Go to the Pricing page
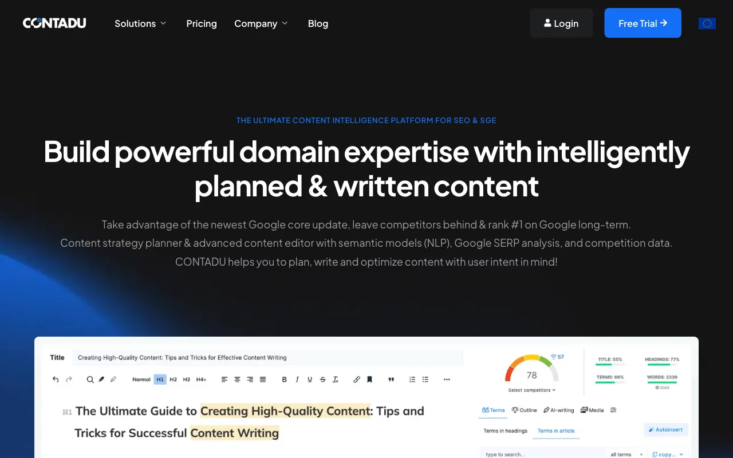This screenshot has width=733, height=458. coord(202,23)
